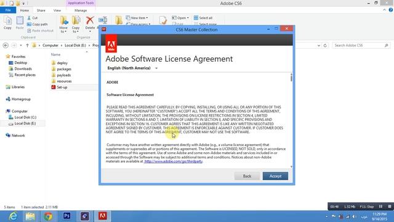The height and width of the screenshot is (222, 394).
Task: Click the Explorer back navigation arrow
Action: pos(6,45)
